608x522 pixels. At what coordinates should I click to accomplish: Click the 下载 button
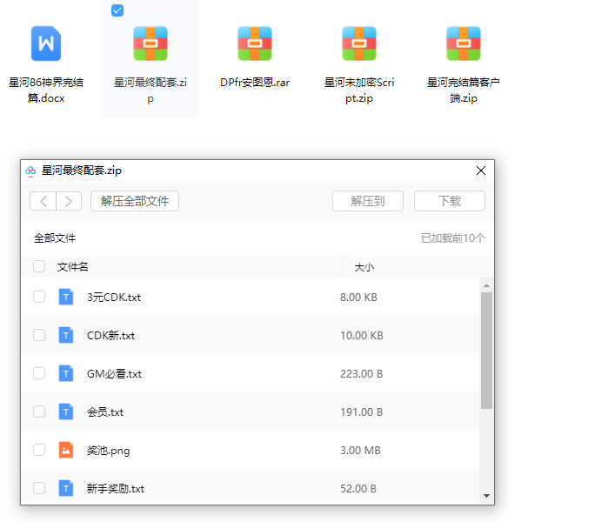pyautogui.click(x=449, y=201)
